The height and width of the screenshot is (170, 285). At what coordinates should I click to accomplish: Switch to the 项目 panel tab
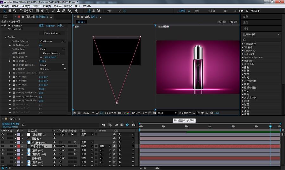[x=5, y=17]
